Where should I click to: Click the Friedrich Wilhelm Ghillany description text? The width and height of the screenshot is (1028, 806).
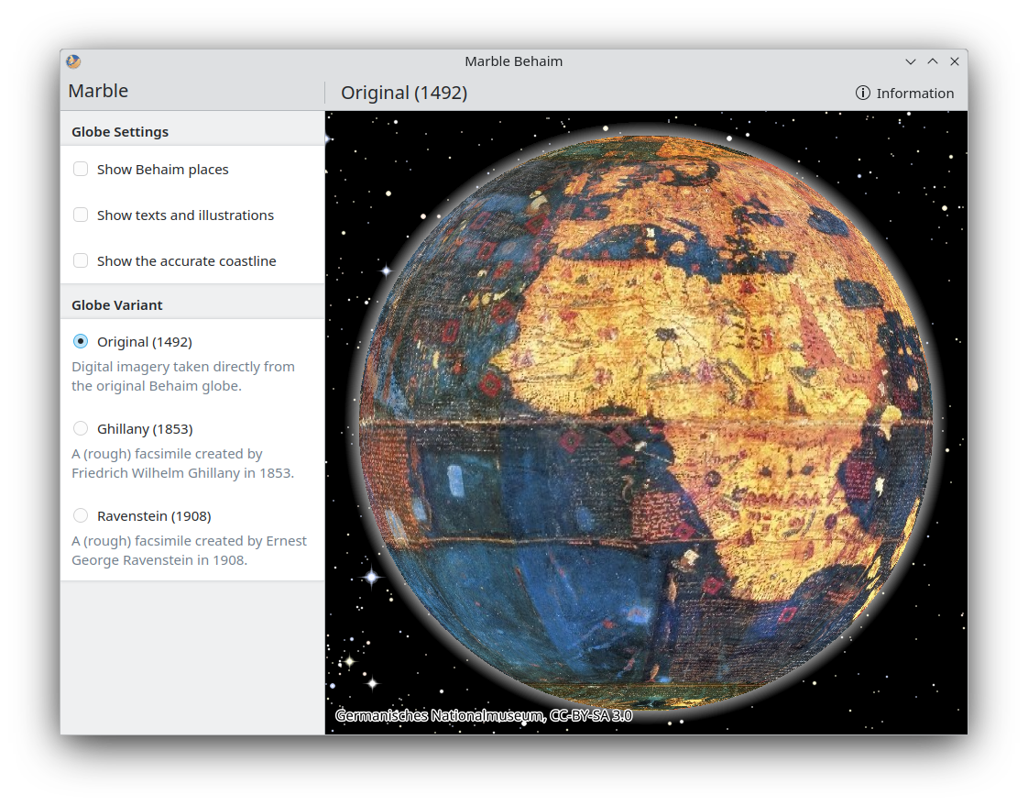click(x=182, y=463)
